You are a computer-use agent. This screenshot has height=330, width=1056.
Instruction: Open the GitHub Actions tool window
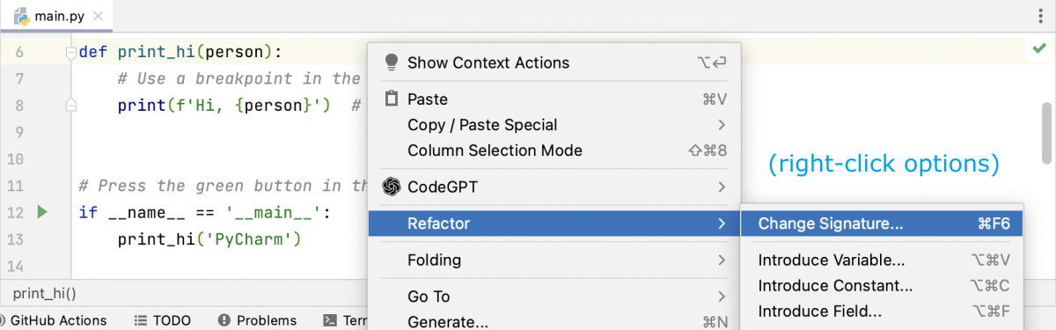[54, 320]
